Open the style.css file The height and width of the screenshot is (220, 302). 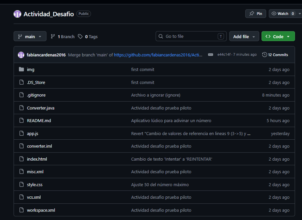pos(35,185)
